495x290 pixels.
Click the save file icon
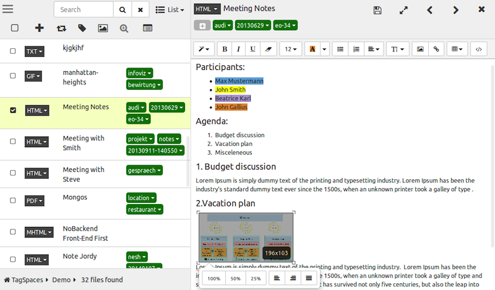tap(378, 10)
